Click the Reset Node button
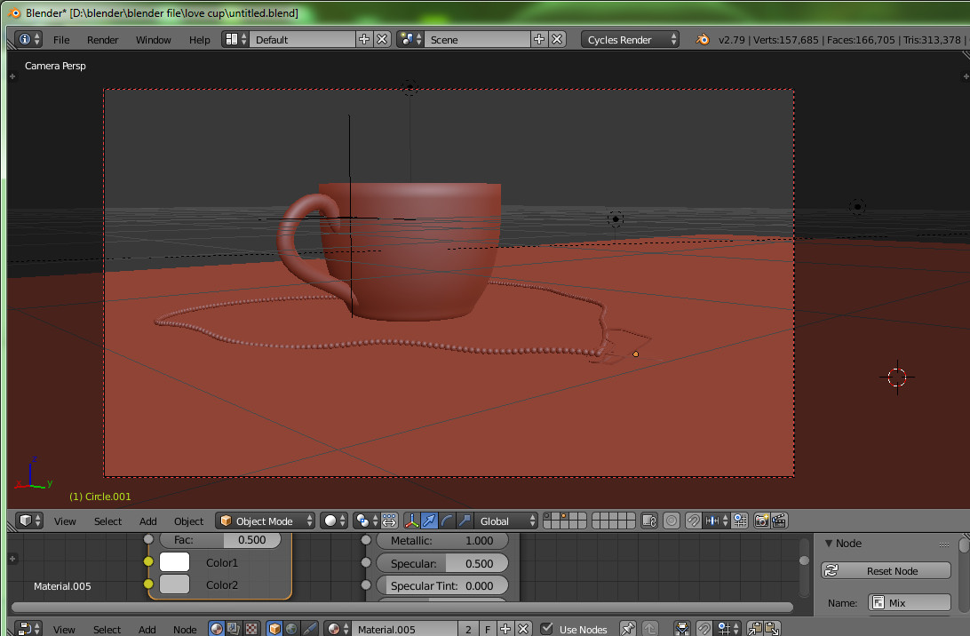This screenshot has height=636, width=970. click(886, 568)
